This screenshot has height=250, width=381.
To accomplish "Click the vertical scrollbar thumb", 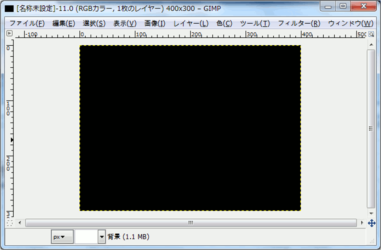I will click(x=371, y=129).
